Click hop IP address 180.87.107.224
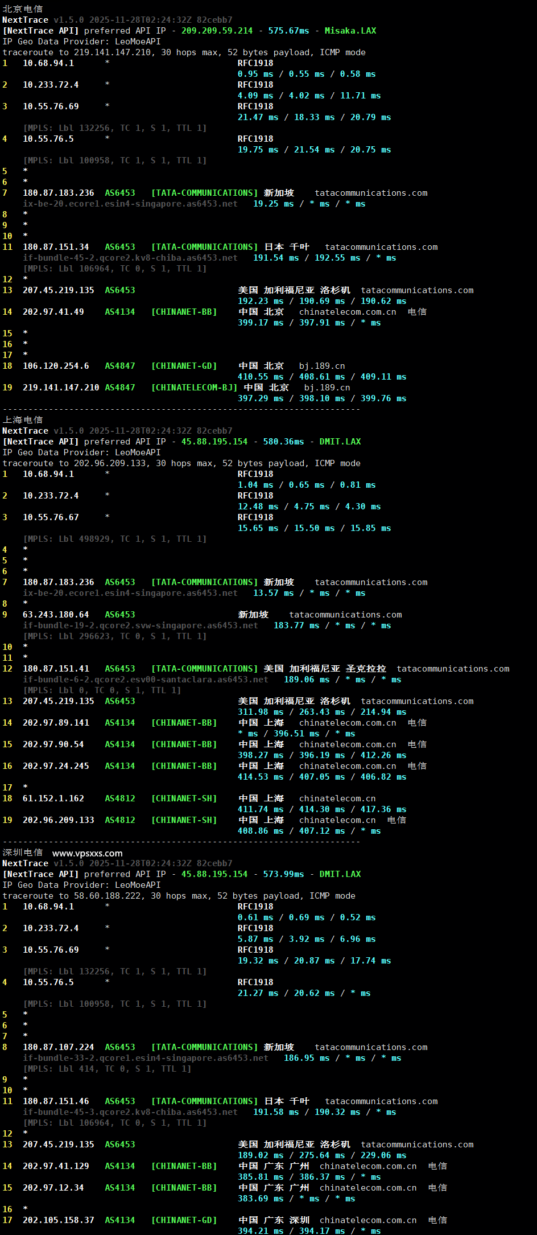This screenshot has height=1235, width=537. tap(59, 1047)
